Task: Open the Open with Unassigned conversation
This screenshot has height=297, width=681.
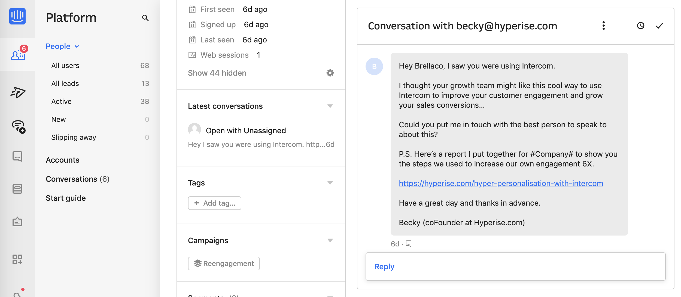Action: click(246, 131)
